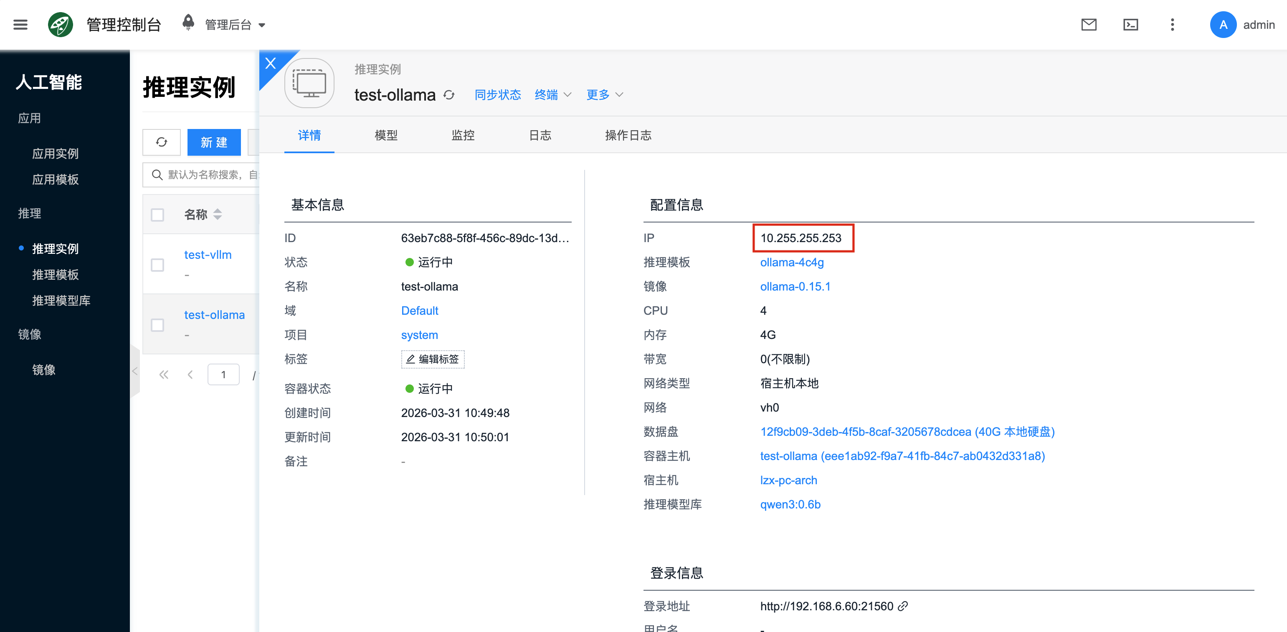
Task: Click the list refresh button beside 新建
Action: coord(161,142)
